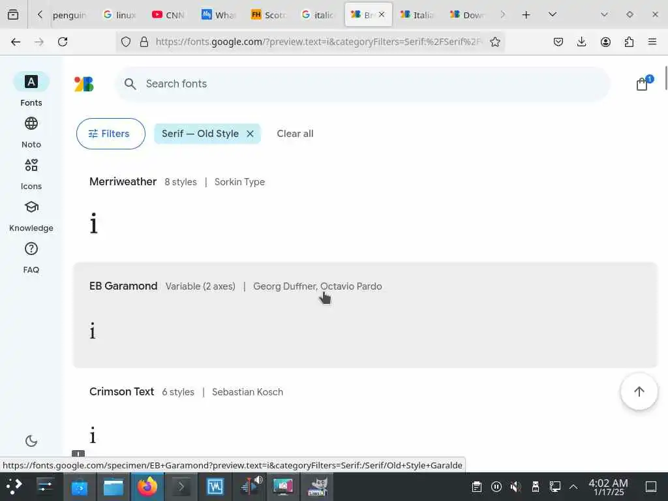The height and width of the screenshot is (501, 668).
Task: Open a new browser tab
Action: [x=526, y=14]
